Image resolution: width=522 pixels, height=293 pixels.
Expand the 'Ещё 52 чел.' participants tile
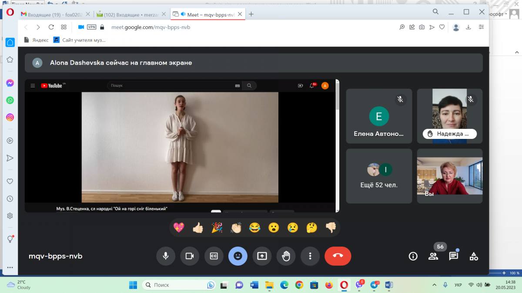379,176
